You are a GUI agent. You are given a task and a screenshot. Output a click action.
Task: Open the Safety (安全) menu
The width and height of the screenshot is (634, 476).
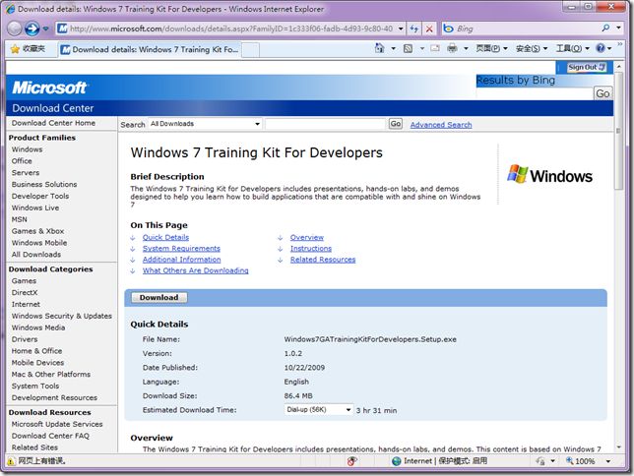(532, 48)
